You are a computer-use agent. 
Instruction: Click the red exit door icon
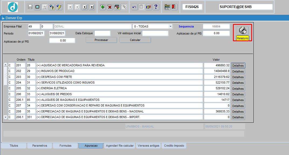pos(174,7)
